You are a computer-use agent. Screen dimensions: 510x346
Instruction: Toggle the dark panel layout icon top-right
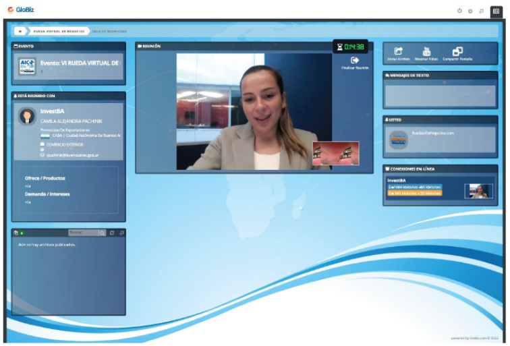[495, 10]
